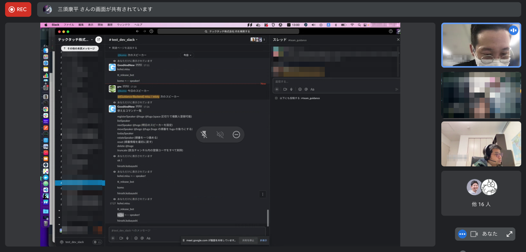Open the ファイル menu
Viewport: 526px width, 252px height.
(x=69, y=25)
